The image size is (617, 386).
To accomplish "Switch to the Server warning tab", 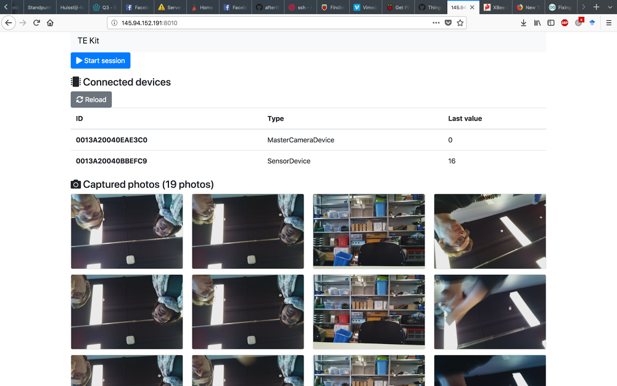I will pos(170,7).
